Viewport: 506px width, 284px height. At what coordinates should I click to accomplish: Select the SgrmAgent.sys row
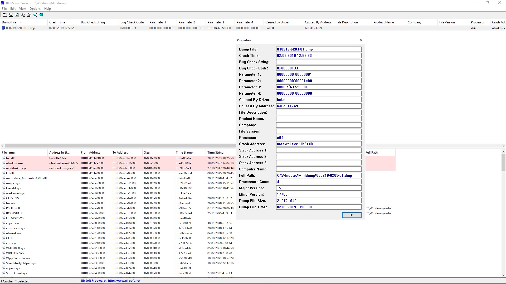198,273
